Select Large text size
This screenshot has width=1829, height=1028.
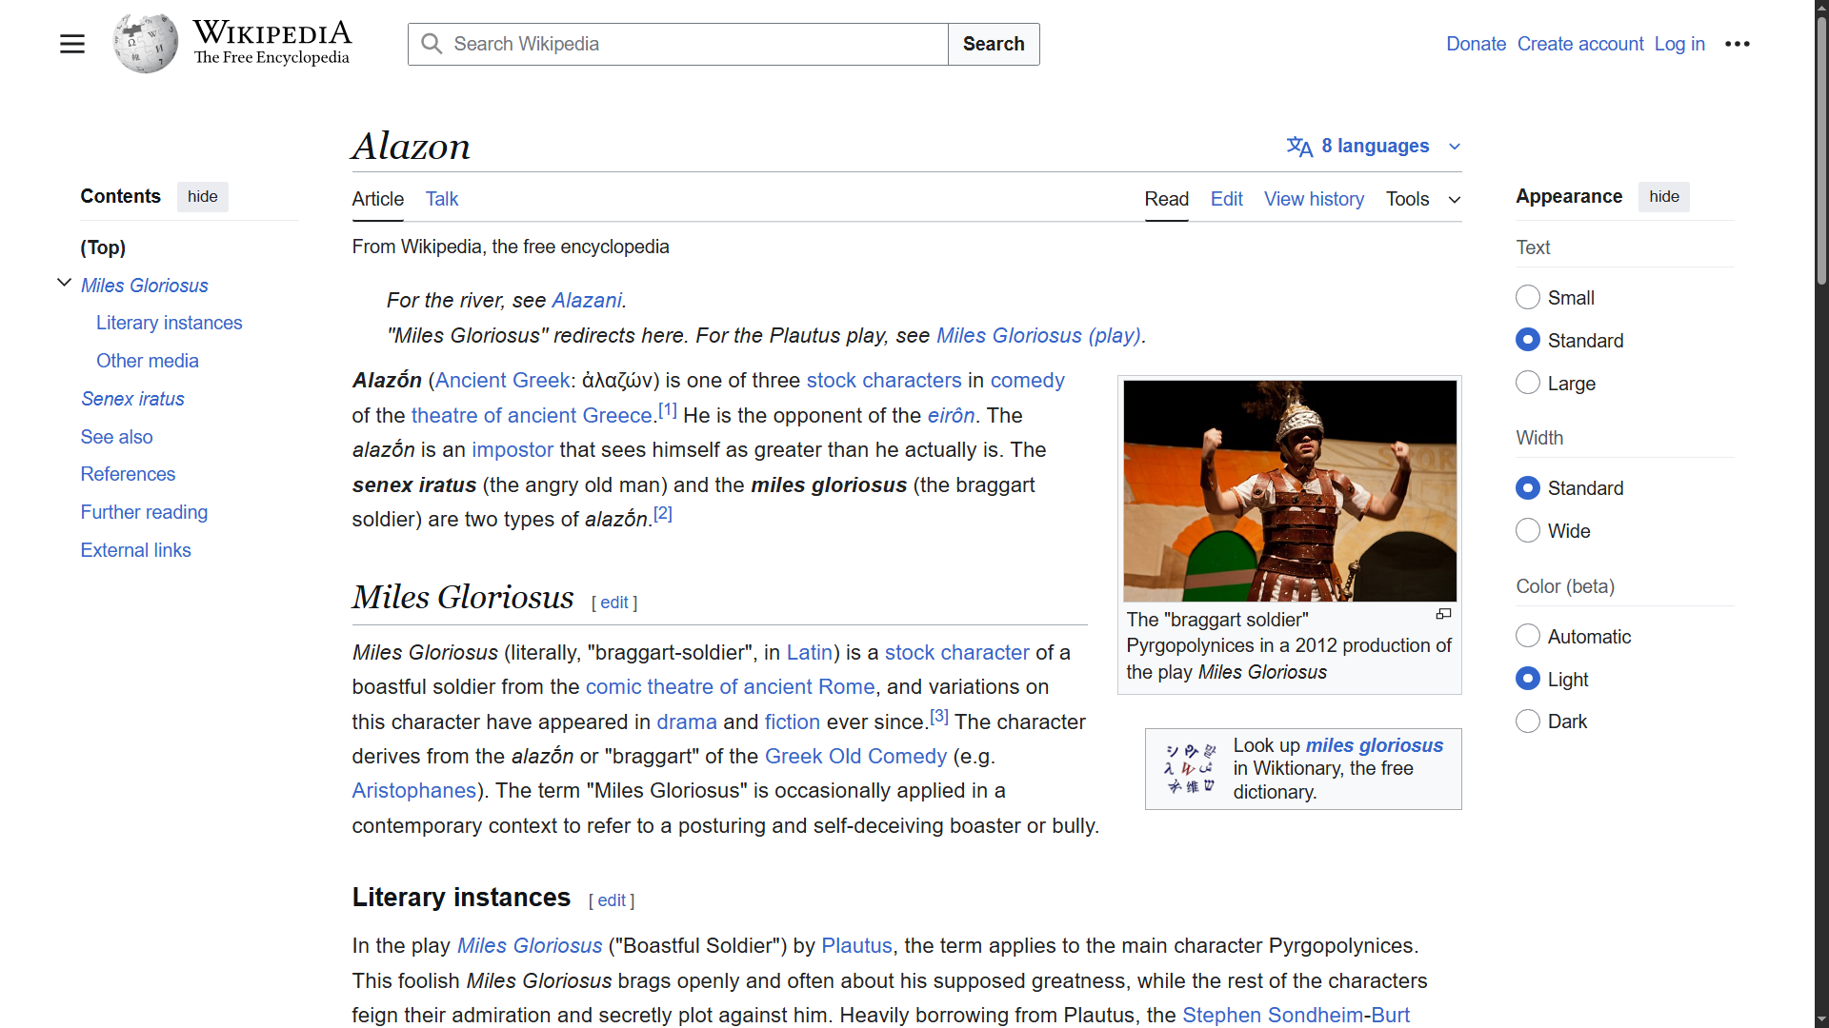coord(1528,383)
